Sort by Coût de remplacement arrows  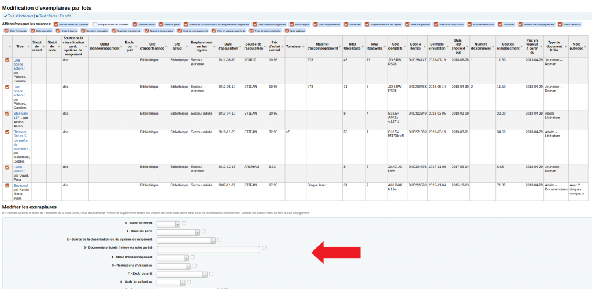[x=522, y=46]
